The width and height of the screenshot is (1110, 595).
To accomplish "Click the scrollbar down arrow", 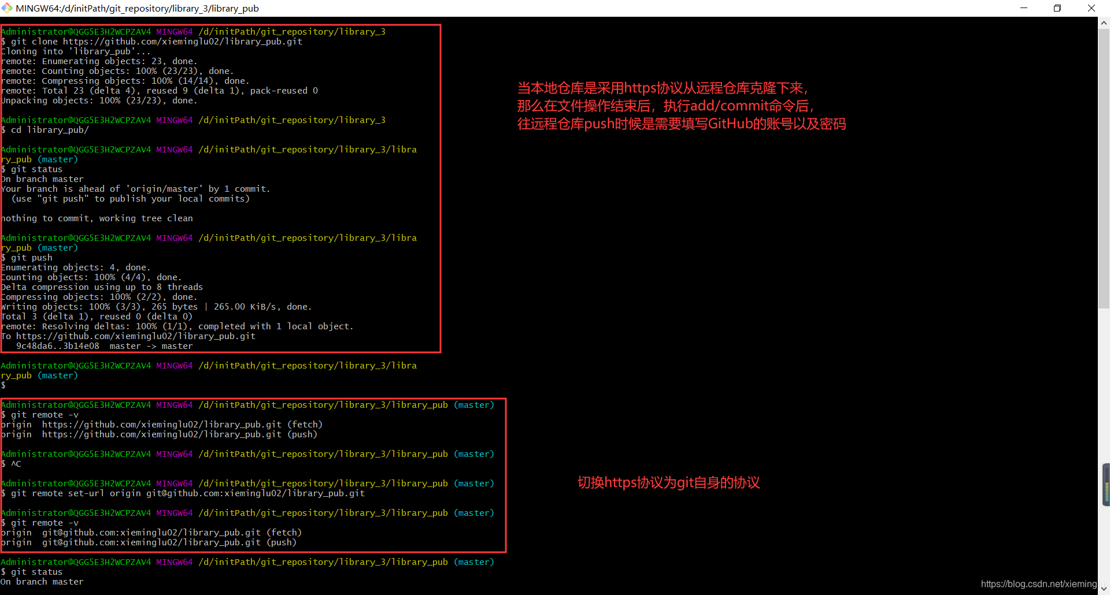I will pyautogui.click(x=1104, y=589).
